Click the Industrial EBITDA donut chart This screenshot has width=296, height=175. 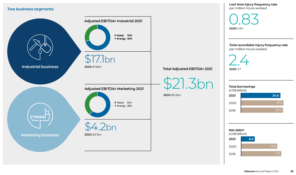[97, 37]
